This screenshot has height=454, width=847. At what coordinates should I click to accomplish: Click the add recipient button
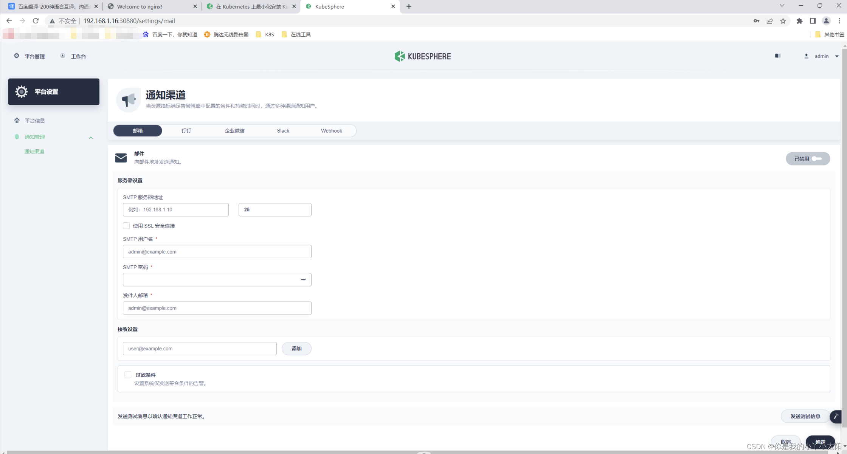296,349
